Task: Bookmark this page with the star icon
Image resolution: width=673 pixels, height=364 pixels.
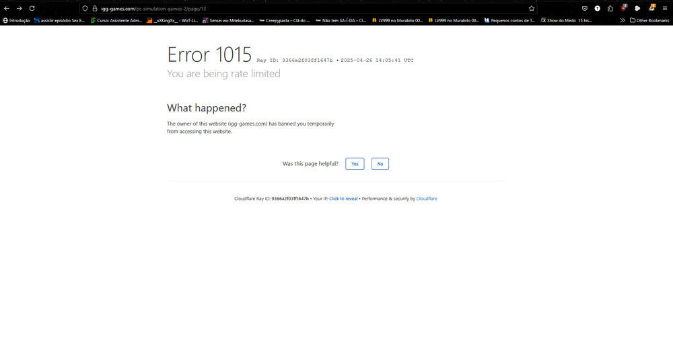Action: click(x=532, y=9)
